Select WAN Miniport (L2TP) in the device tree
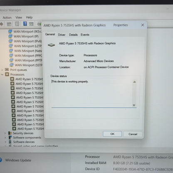Viewport: 173px width, 173px height. [28, 46]
